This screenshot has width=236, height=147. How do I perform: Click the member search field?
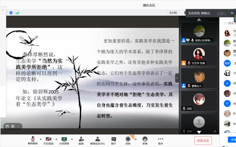tap(230, 23)
